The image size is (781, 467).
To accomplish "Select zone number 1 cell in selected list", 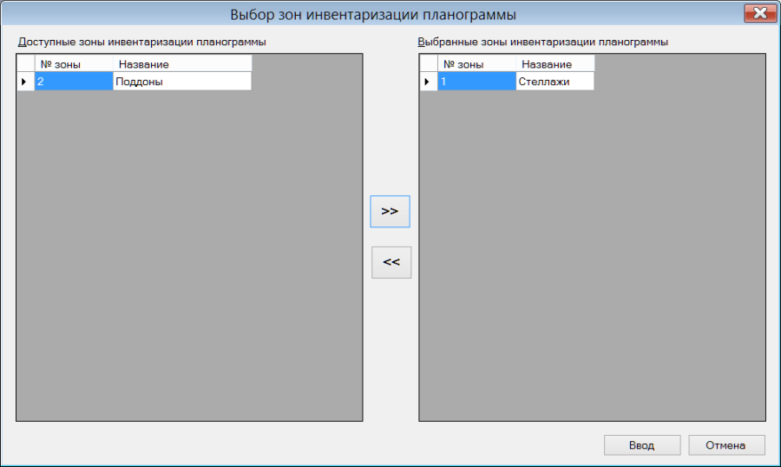I will coord(476,82).
